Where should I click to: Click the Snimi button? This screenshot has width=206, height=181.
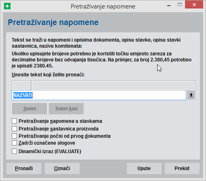pos(29,109)
